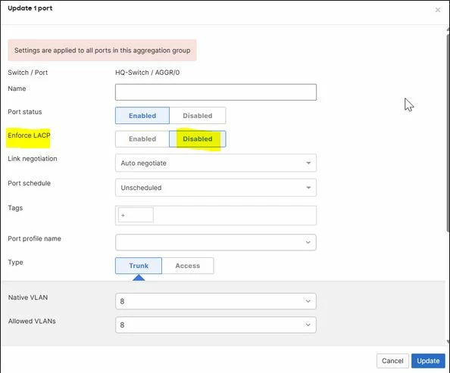Click the Update button
The width and height of the screenshot is (450, 373).
pyautogui.click(x=428, y=361)
